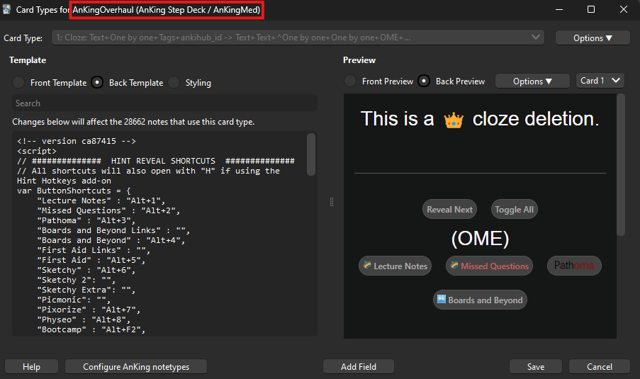Click the Toggle All preview button
Image resolution: width=640 pixels, height=379 pixels.
pyautogui.click(x=514, y=209)
